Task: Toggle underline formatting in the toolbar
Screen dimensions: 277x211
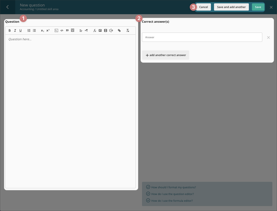Action: [x=21, y=30]
